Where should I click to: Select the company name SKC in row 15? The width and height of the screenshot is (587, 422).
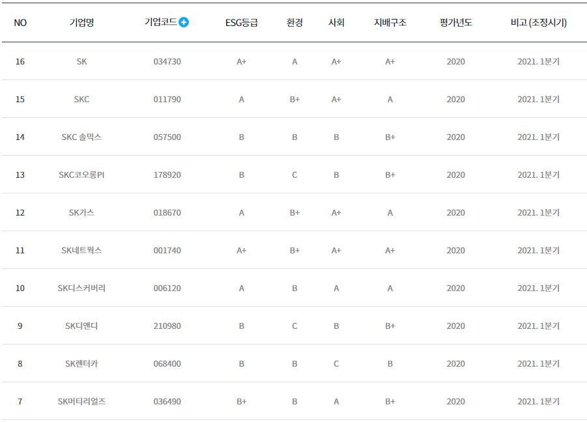click(x=81, y=99)
